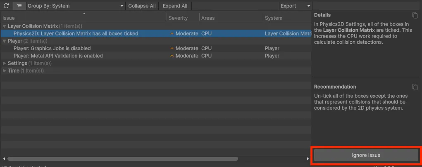Select the Graphics Jobs is disabled issue
This screenshot has height=167, width=422.
[x=52, y=49]
